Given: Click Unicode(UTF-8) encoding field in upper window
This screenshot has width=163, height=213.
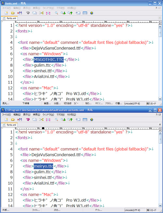Looking at the screenshot, I should [135, 103].
